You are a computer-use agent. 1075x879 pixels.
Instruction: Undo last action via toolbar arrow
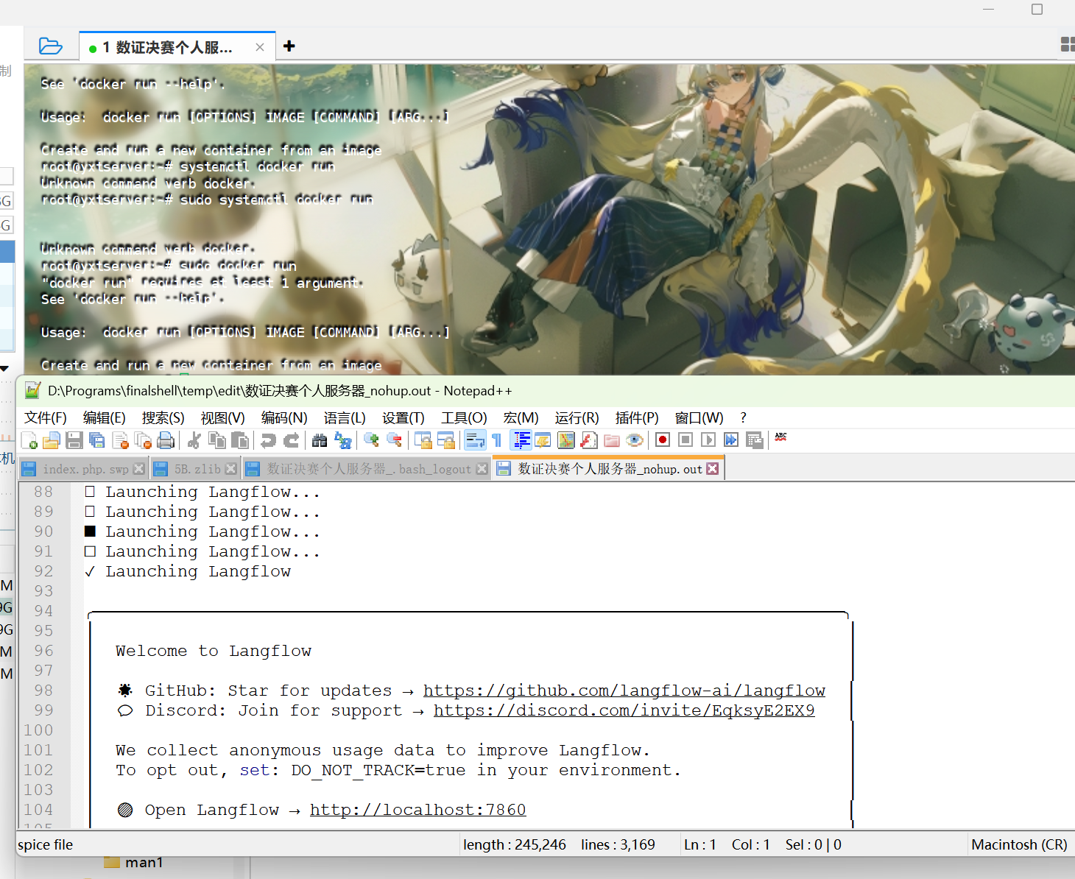tap(268, 440)
